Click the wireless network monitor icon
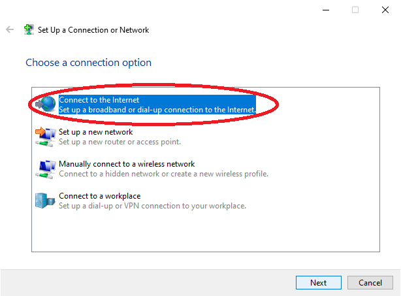Viewport: 401px width, 296px height. [x=46, y=169]
